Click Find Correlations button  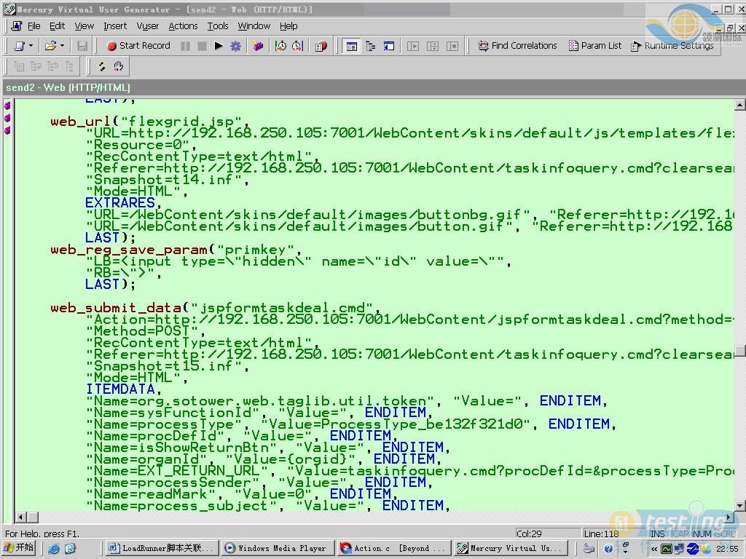(x=517, y=45)
